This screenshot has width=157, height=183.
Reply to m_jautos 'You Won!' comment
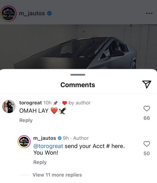40,162
